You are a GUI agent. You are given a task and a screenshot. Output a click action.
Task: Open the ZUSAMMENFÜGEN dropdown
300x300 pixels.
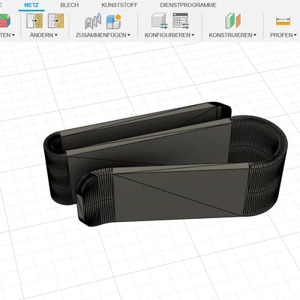pyautogui.click(x=103, y=35)
